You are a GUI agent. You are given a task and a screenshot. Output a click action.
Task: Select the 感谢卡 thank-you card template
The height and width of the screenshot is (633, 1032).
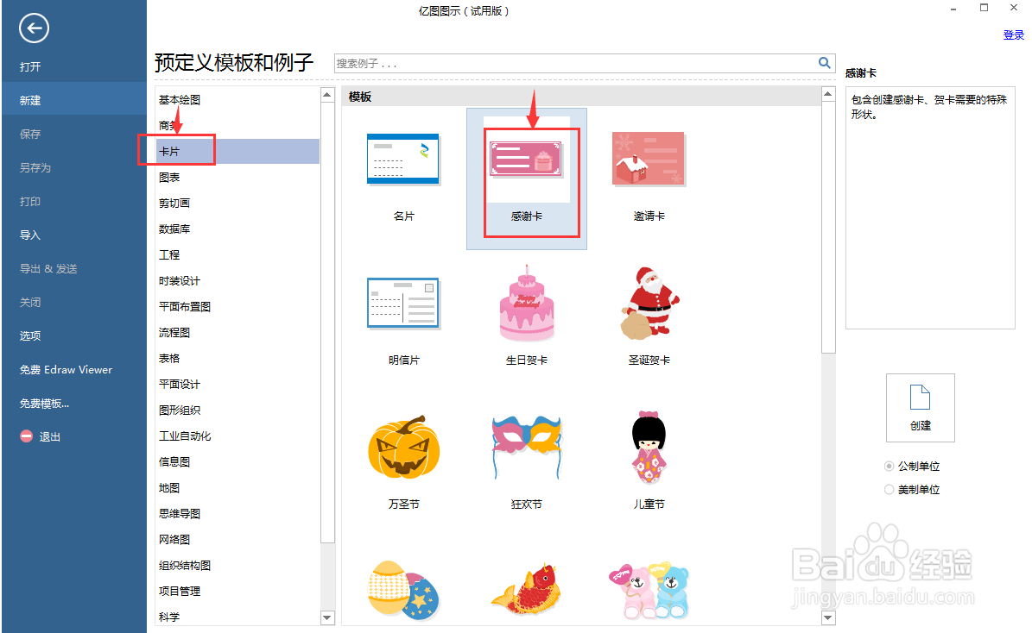[527, 179]
